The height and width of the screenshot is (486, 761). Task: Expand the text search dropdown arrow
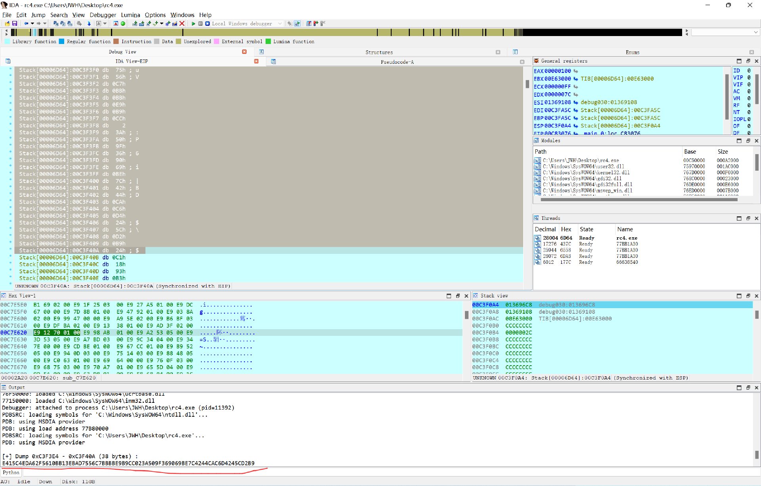coord(105,24)
